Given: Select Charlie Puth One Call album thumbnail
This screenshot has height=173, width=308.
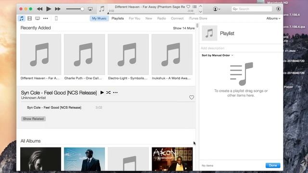Looking at the screenshot, I should coord(85,54).
